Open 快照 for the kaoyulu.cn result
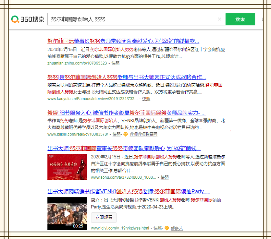271x239 pixels. click(146, 99)
